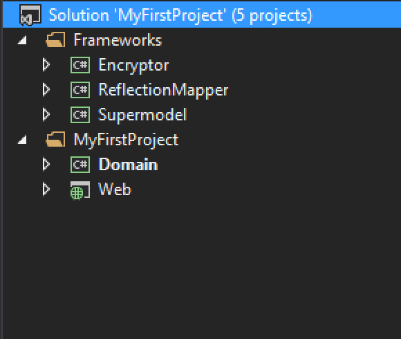This screenshot has height=339, width=401.
Task: Select the Frameworks folder label
Action: click(118, 40)
